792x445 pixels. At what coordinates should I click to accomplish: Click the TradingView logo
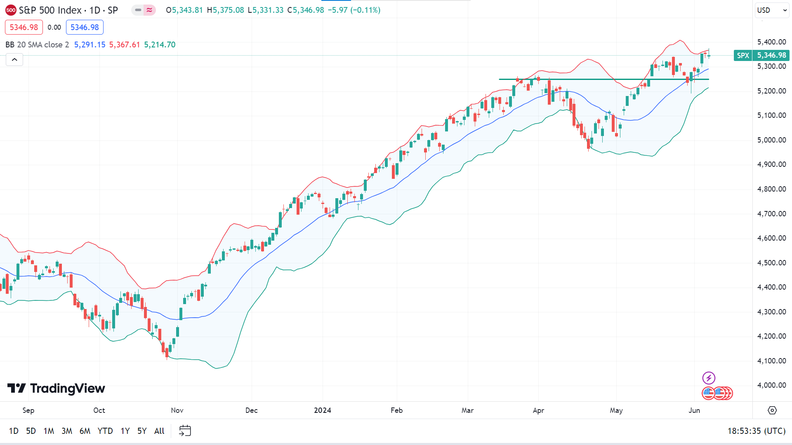(56, 388)
